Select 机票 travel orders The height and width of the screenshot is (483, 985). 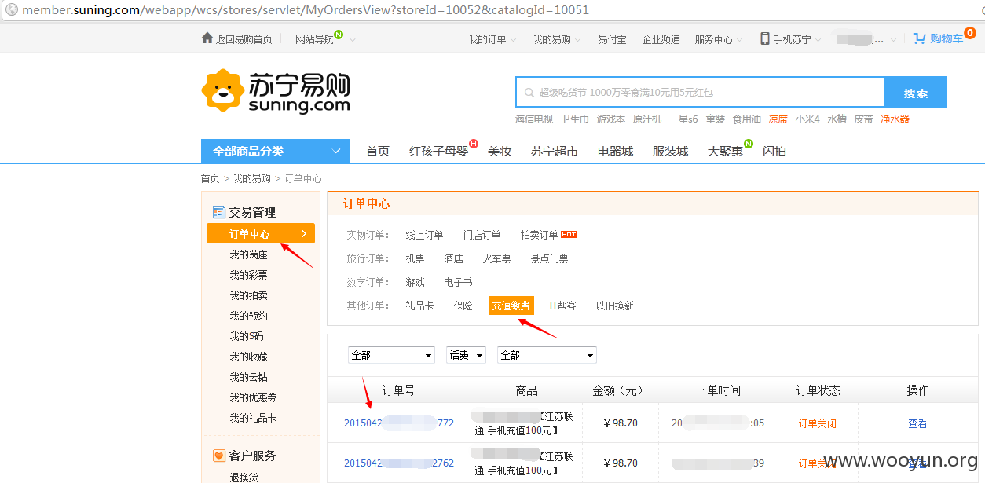[416, 258]
